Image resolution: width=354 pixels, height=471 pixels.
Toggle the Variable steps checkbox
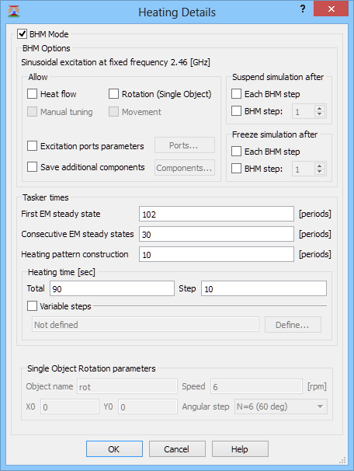tap(32, 306)
